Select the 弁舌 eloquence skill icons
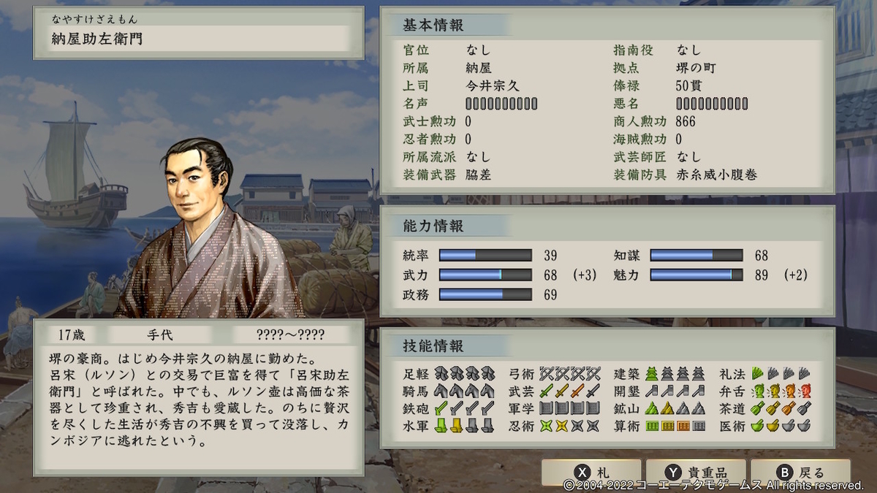877x493 pixels. point(781,390)
